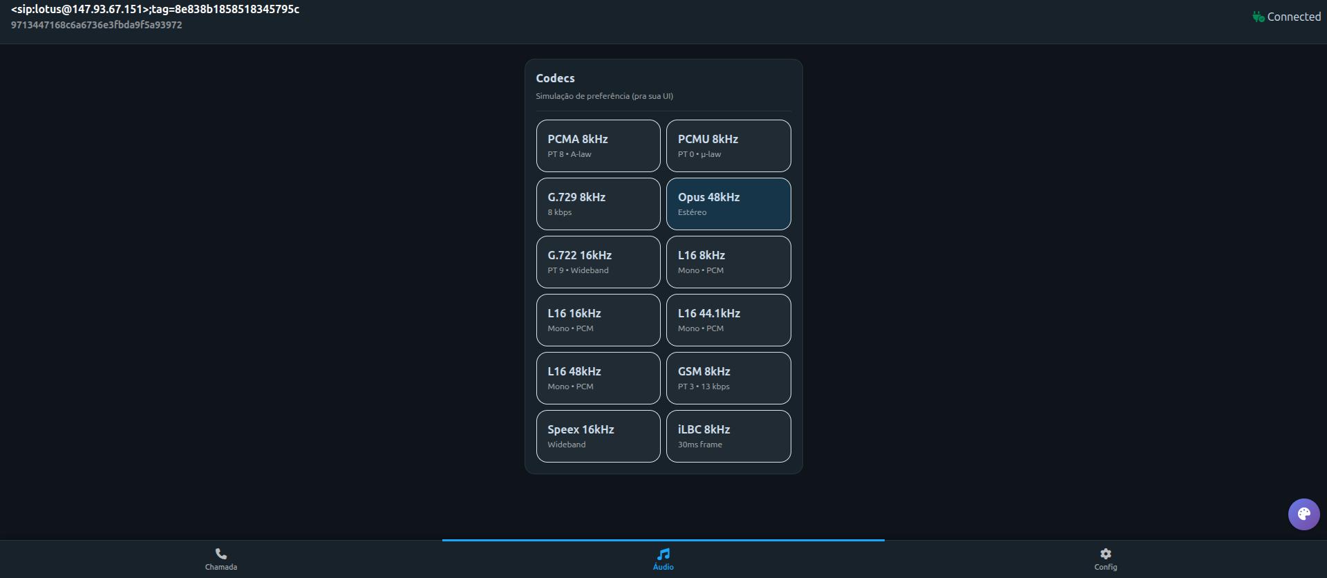
Task: Open the theme palette floating button
Action: tap(1304, 514)
